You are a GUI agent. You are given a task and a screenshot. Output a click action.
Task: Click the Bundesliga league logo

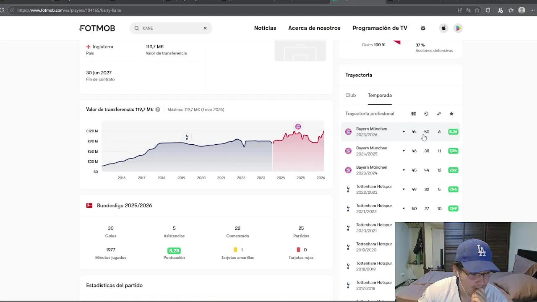click(89, 206)
